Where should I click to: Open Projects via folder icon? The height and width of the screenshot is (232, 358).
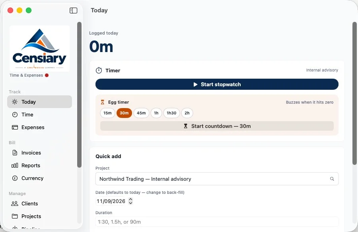(x=15, y=216)
